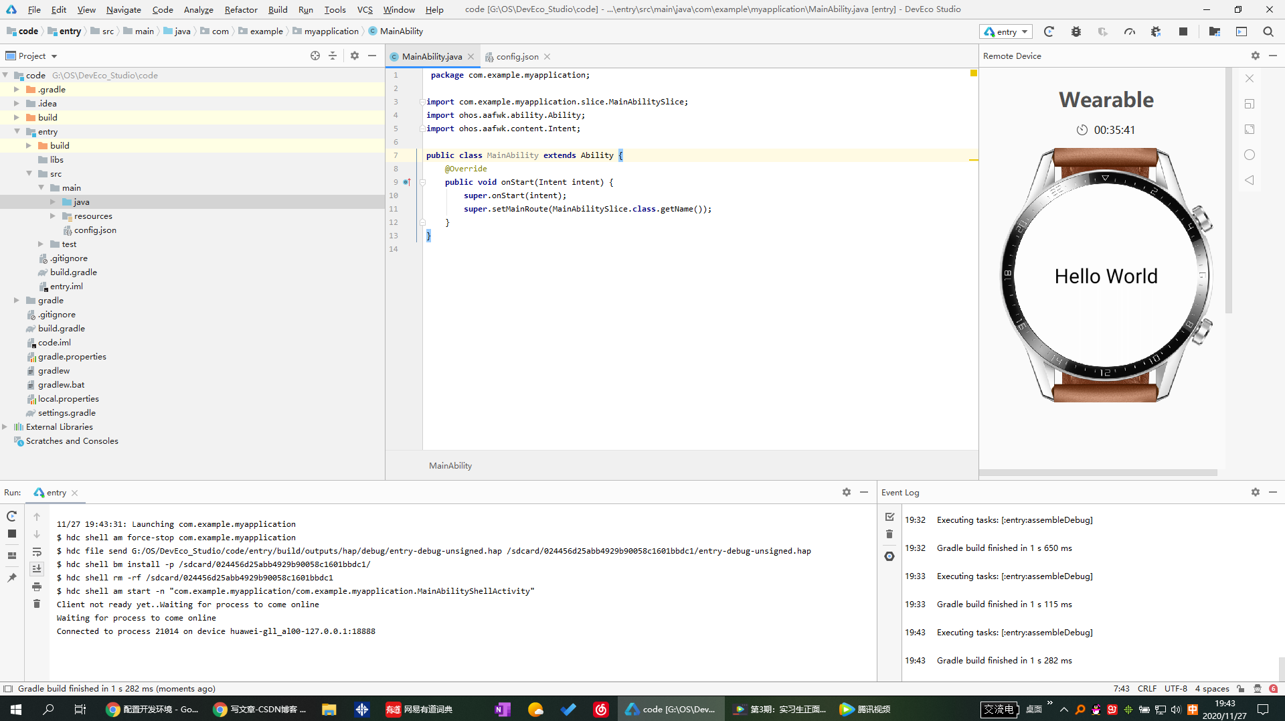Open the entry run configuration dropdown
Viewport: 1285px width, 721px height.
(x=1006, y=31)
